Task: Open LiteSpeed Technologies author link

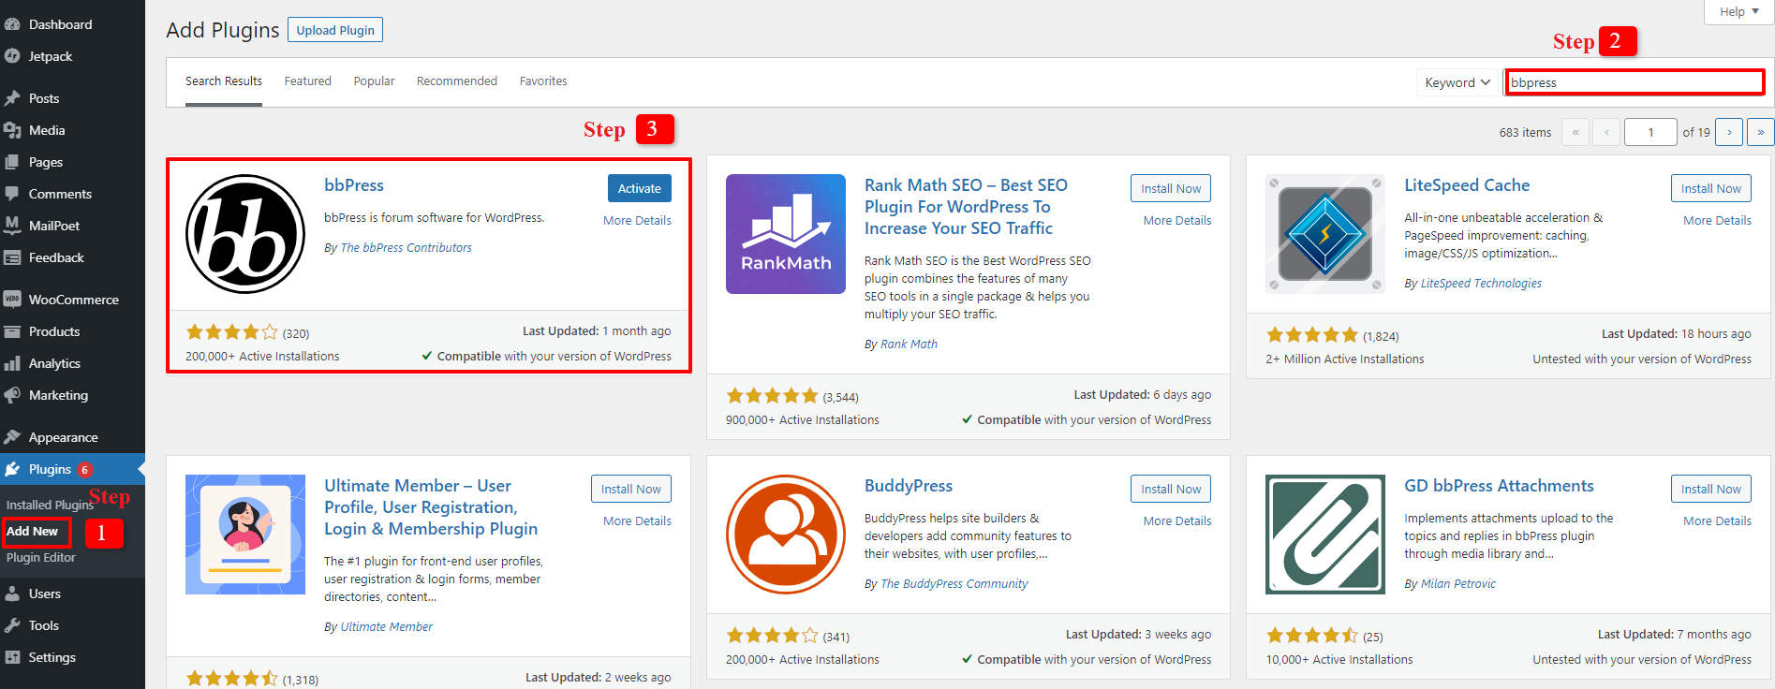Action: (1481, 284)
